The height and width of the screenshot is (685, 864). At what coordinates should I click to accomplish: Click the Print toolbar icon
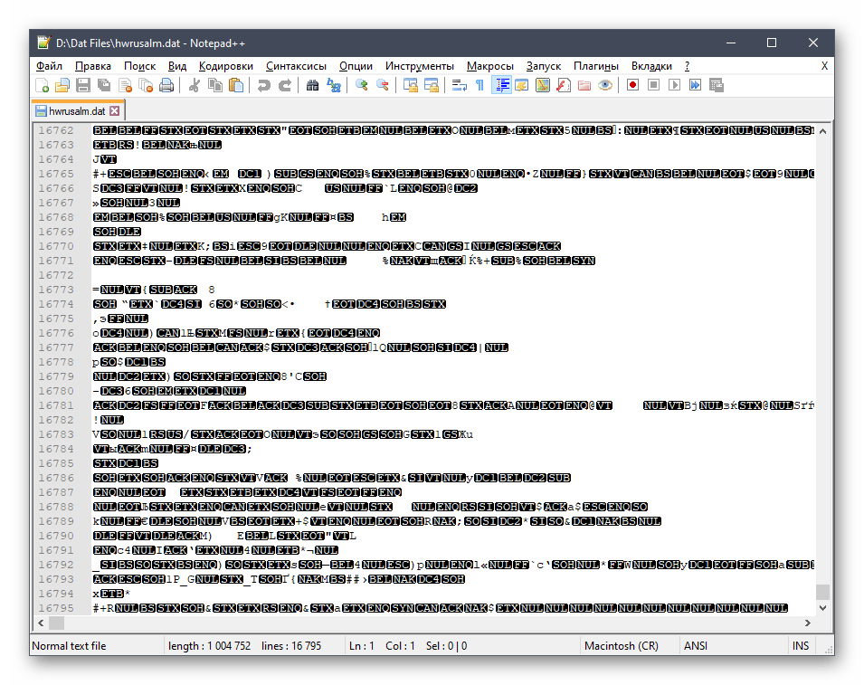[x=166, y=85]
